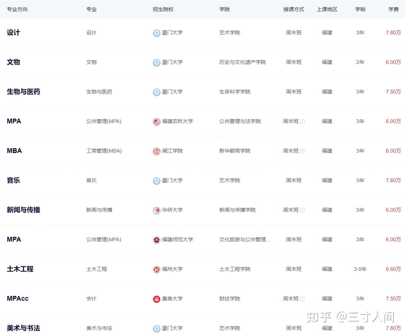Viewport: 405px width, 334px height.
Task: Click the 公共管理与法学院 college cell
Action: (240, 121)
